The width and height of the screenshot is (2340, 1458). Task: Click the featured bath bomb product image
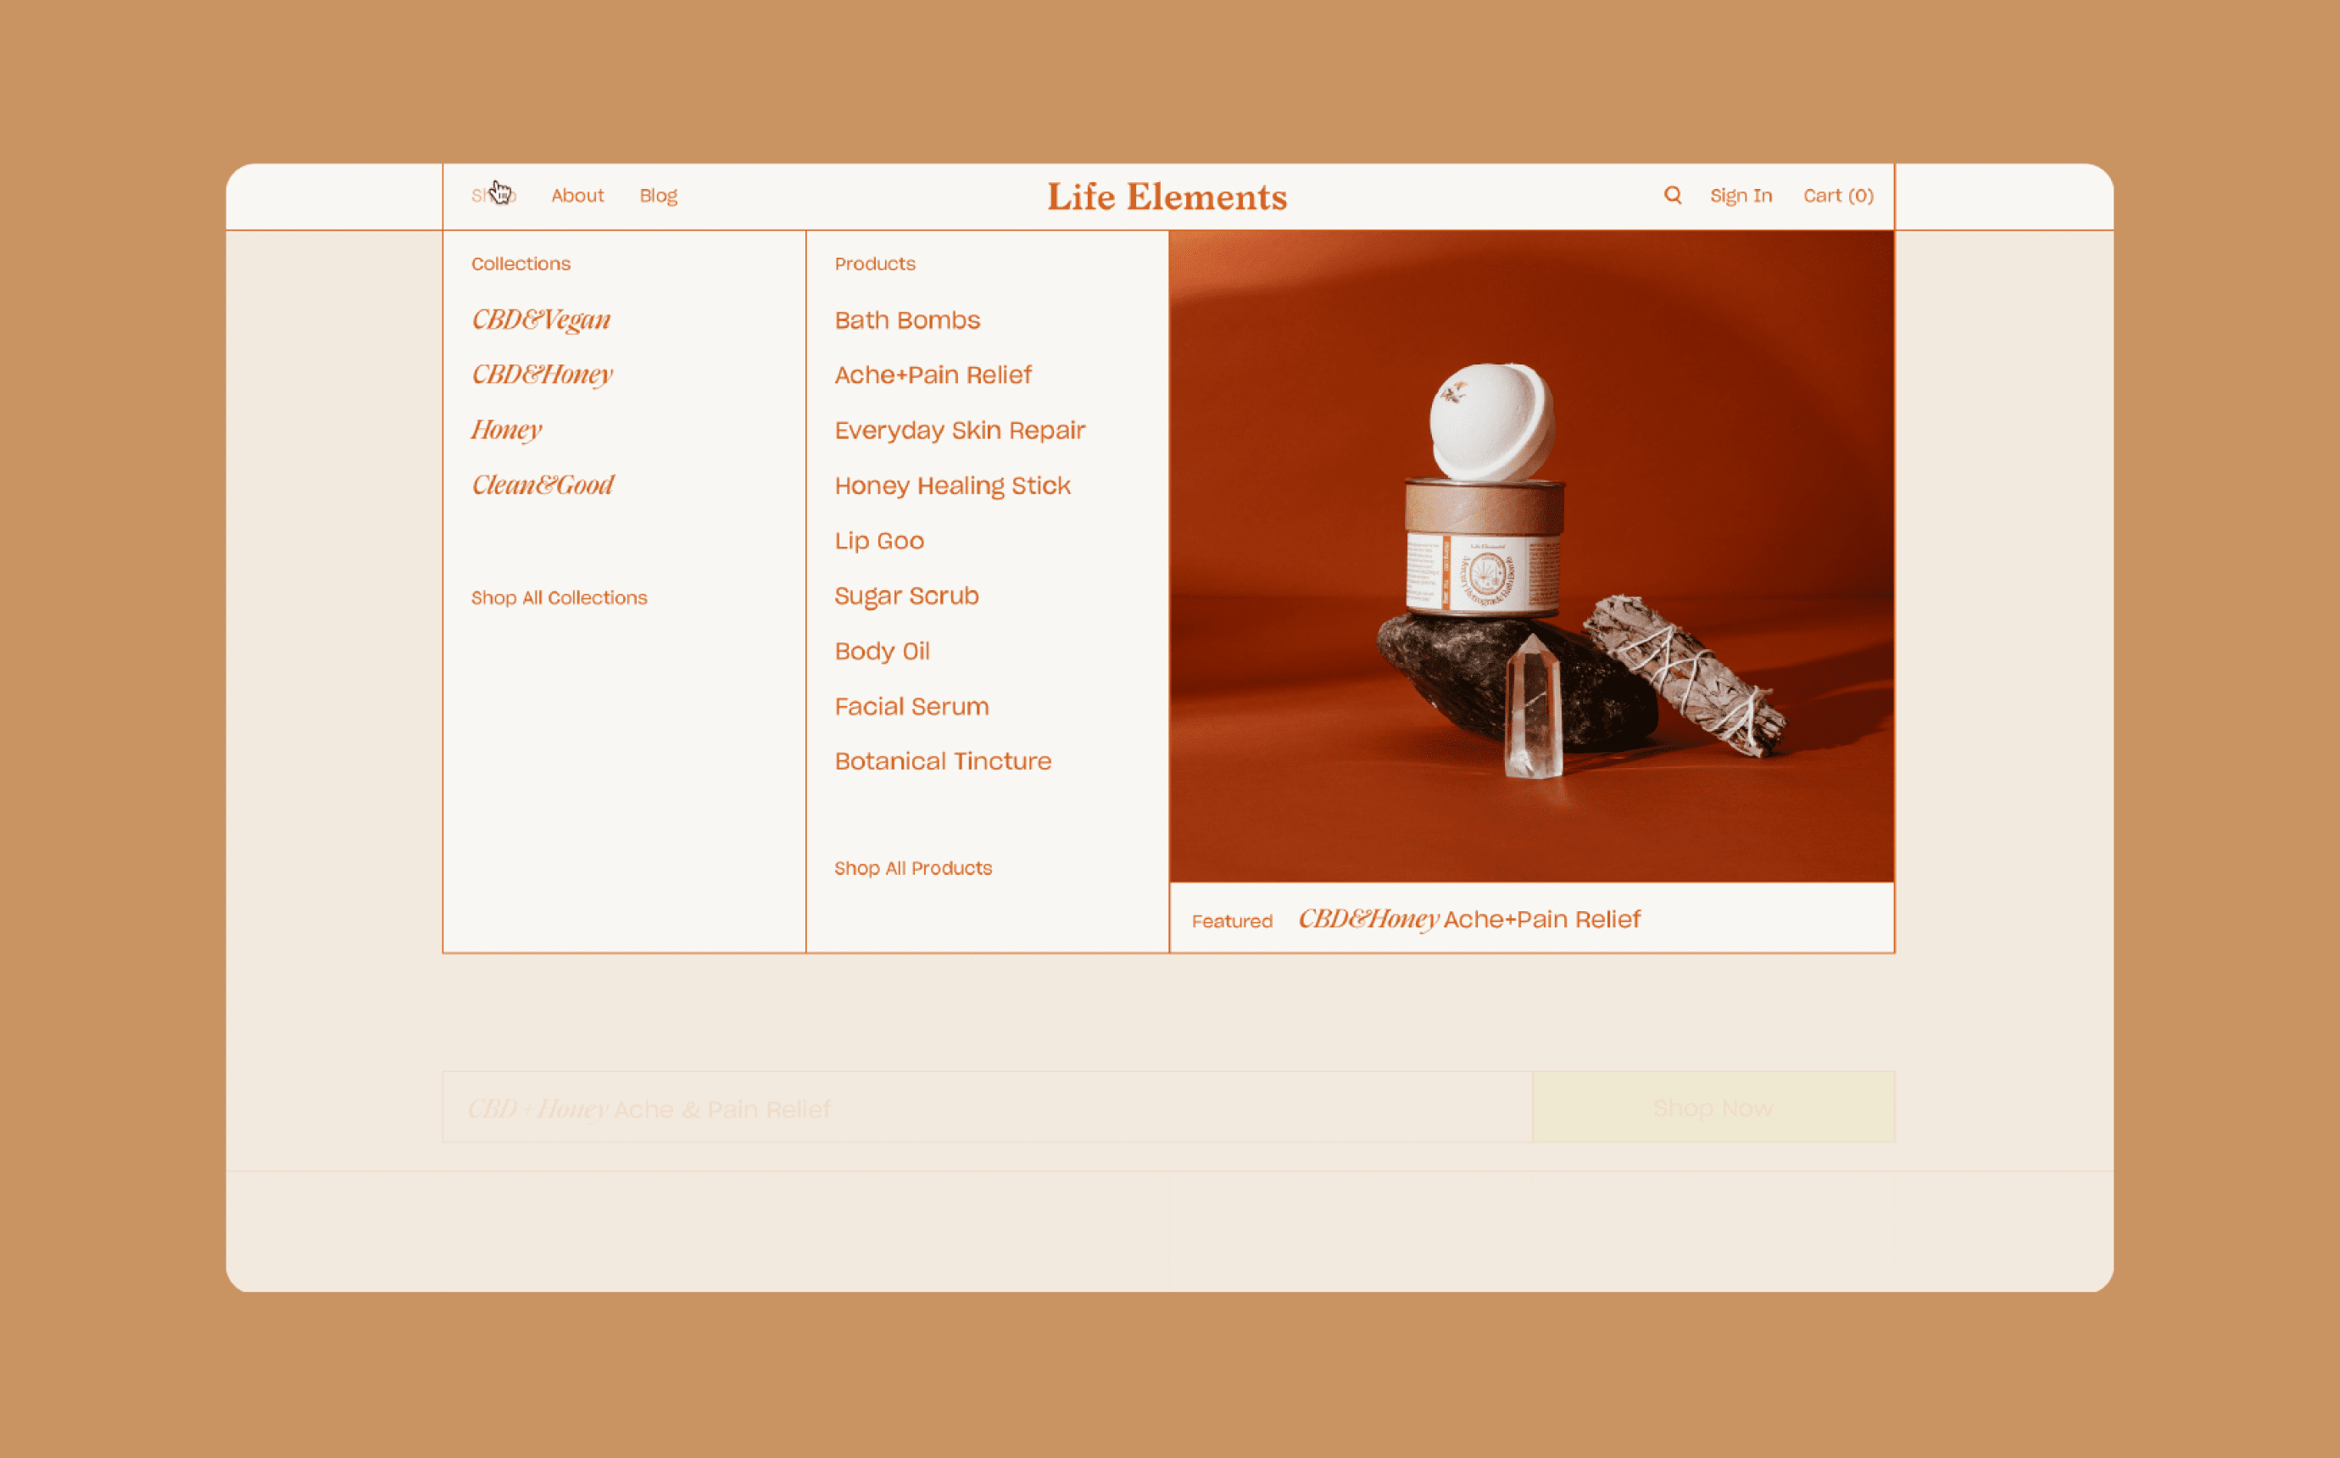[x=1531, y=556]
